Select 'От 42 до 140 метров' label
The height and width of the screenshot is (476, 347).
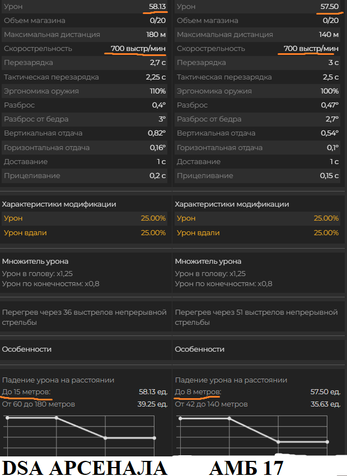pyautogui.click(x=212, y=404)
